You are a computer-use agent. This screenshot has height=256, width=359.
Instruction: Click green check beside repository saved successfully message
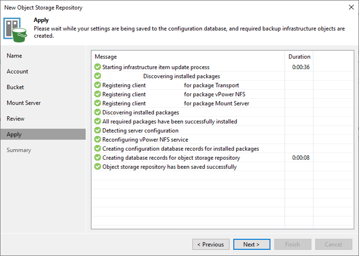click(x=98, y=167)
